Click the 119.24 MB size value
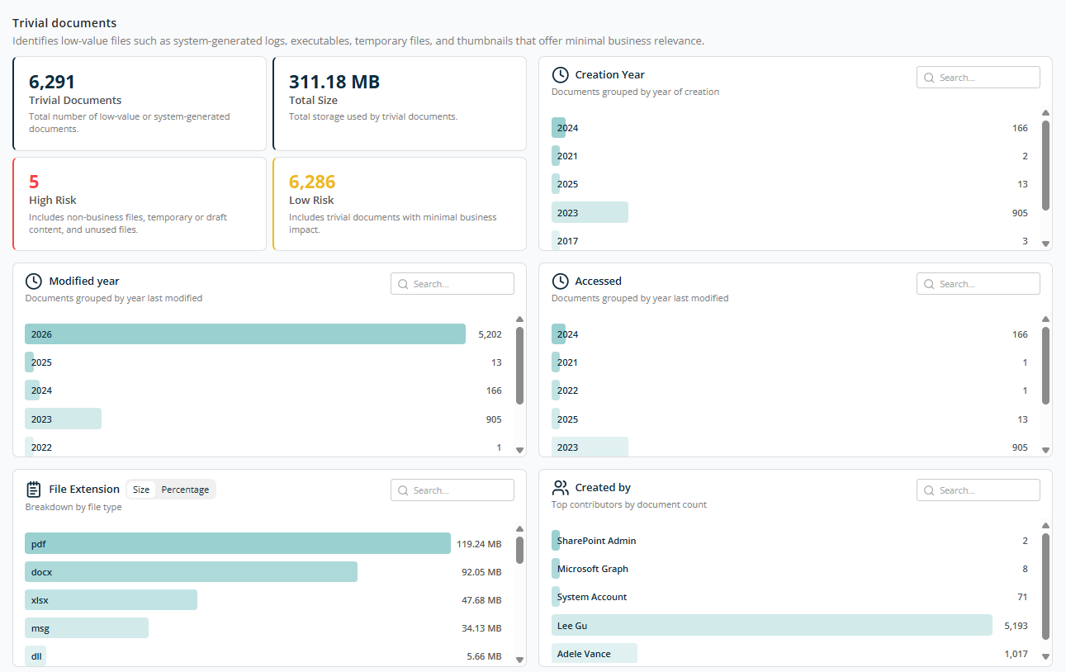This screenshot has height=672, width=1066. 479,544
